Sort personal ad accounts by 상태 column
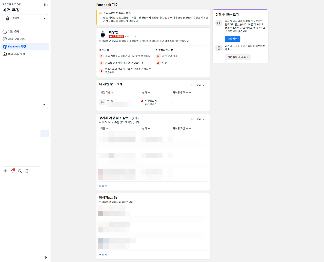This screenshot has width=324, height=262. (x=146, y=92)
